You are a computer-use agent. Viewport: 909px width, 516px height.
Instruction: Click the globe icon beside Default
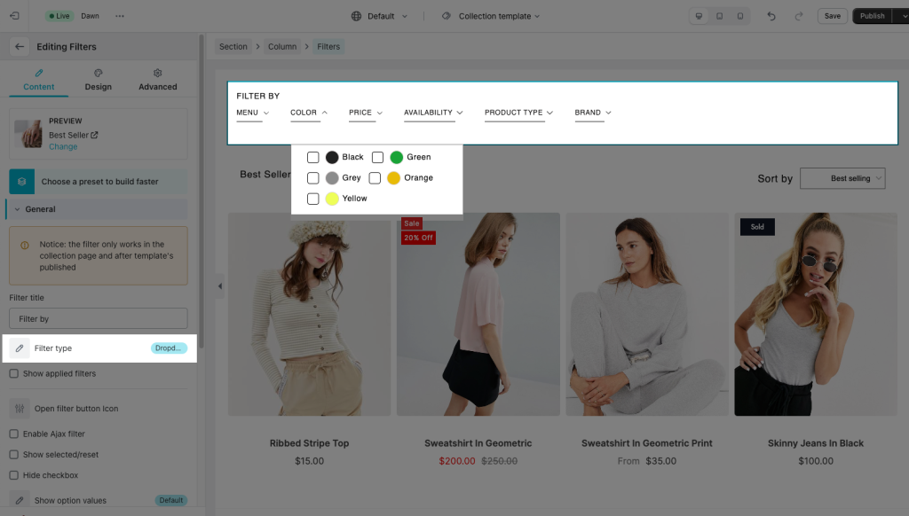pos(357,16)
